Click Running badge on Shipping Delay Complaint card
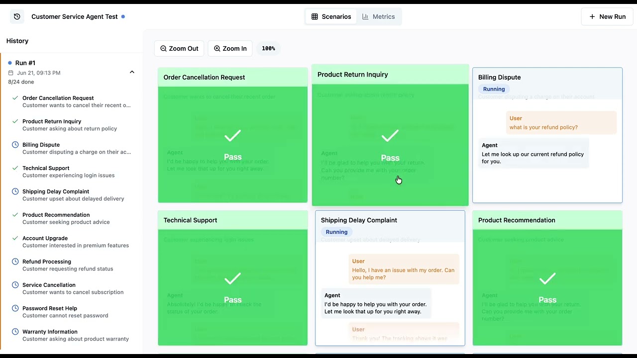This screenshot has width=637, height=358. pos(336,232)
